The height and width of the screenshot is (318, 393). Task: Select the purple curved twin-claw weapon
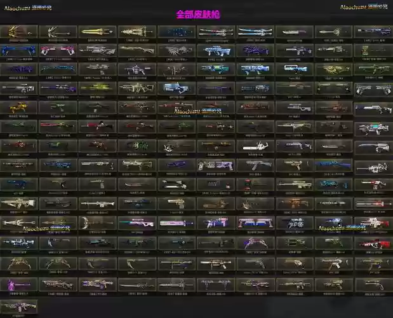click(x=255, y=243)
